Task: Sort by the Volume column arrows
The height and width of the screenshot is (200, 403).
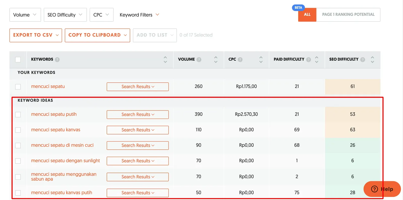Action: [216, 60]
